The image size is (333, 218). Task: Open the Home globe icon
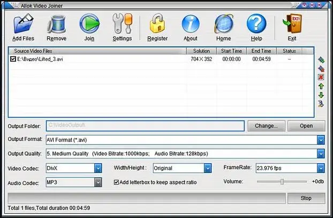(224, 24)
